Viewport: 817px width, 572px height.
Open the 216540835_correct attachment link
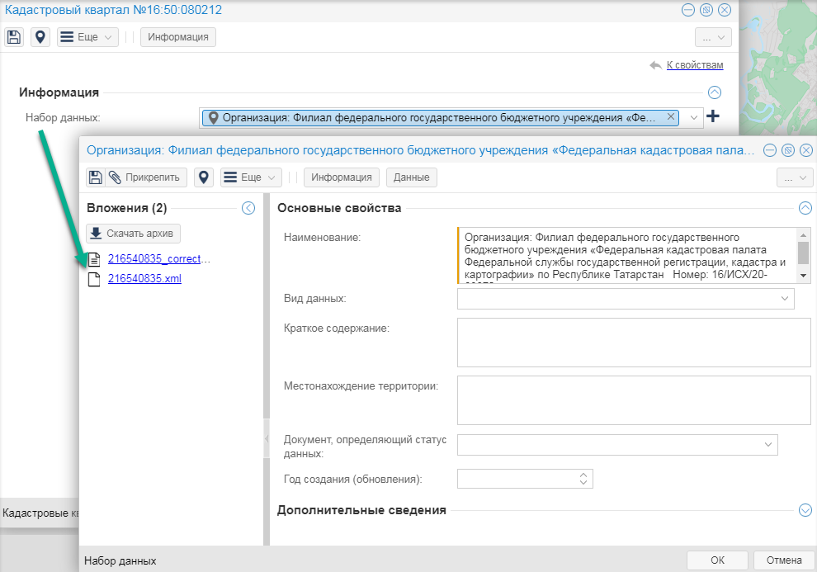coord(159,259)
